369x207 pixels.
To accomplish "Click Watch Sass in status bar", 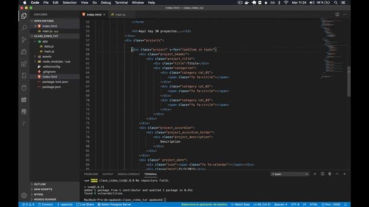I will coord(240,205).
